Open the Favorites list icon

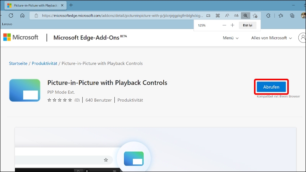(281, 16)
